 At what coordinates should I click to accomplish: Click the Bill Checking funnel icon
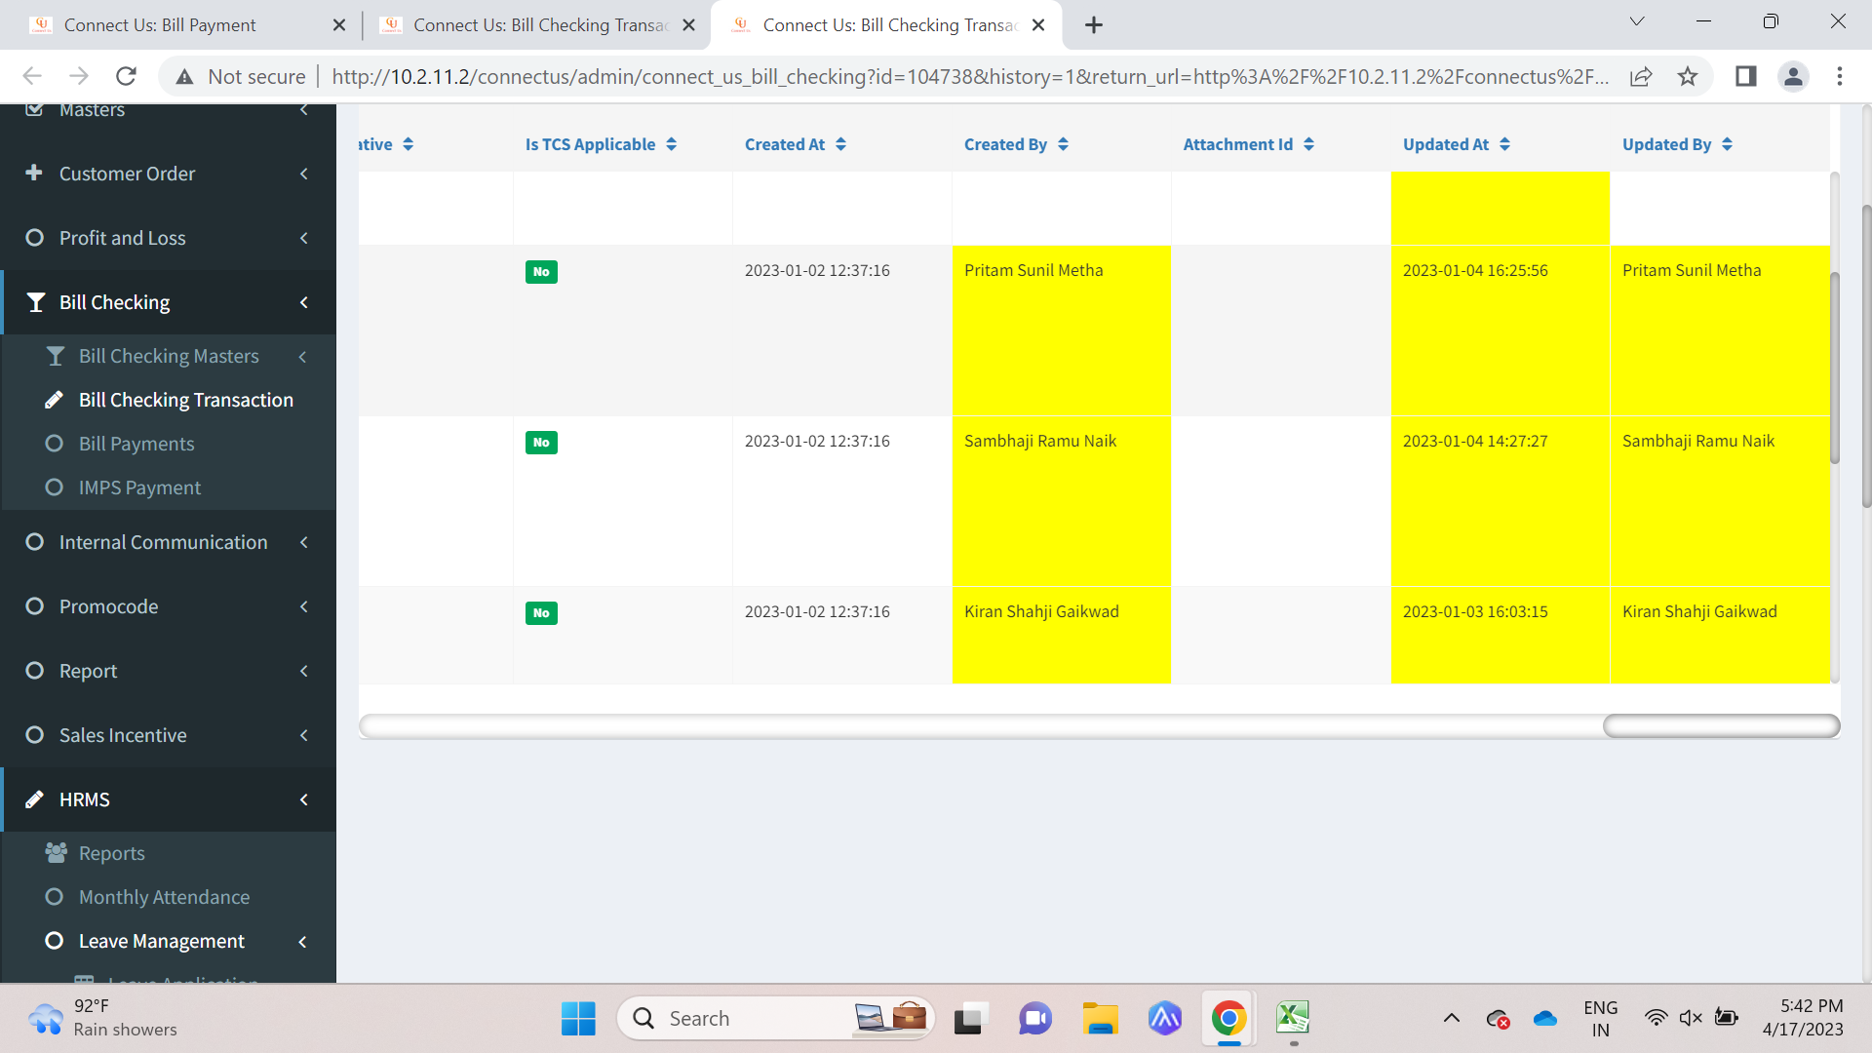[x=35, y=302]
